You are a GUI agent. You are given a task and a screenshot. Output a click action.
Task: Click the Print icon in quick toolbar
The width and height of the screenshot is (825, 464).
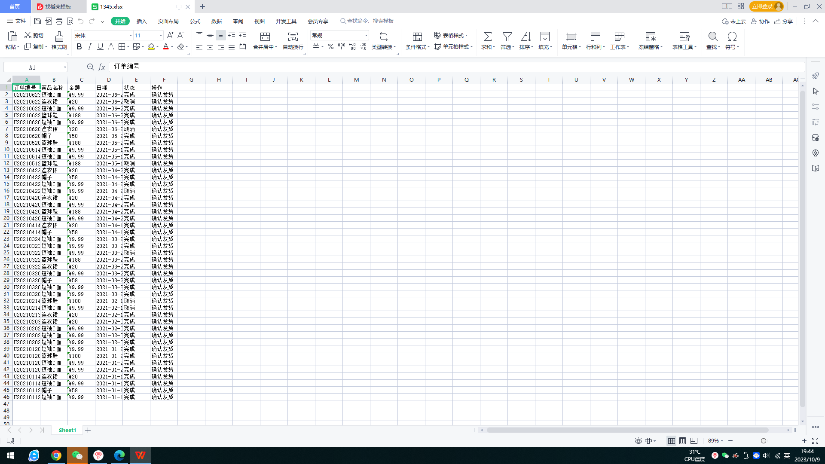(x=59, y=21)
